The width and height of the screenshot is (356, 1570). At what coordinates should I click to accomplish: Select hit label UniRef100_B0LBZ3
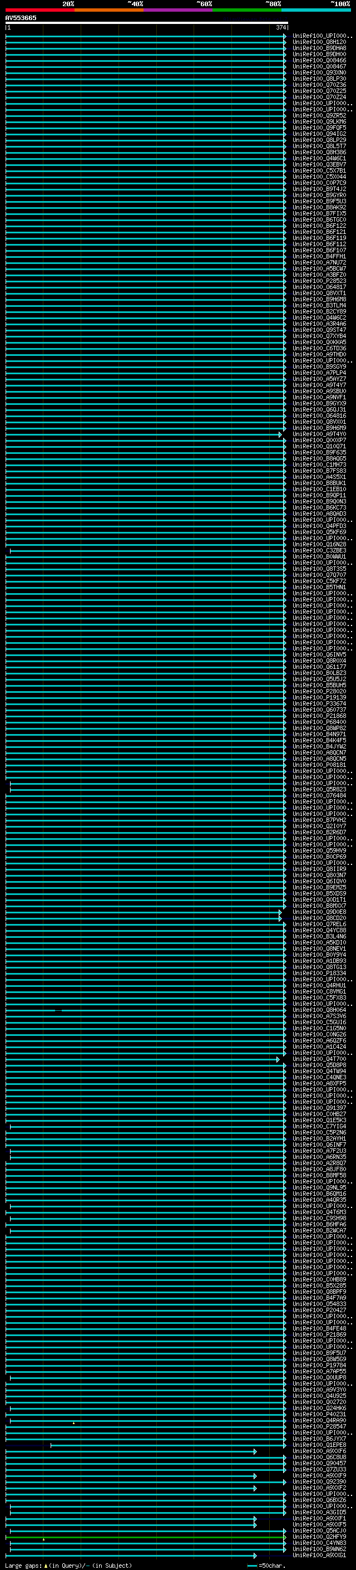(319, 673)
